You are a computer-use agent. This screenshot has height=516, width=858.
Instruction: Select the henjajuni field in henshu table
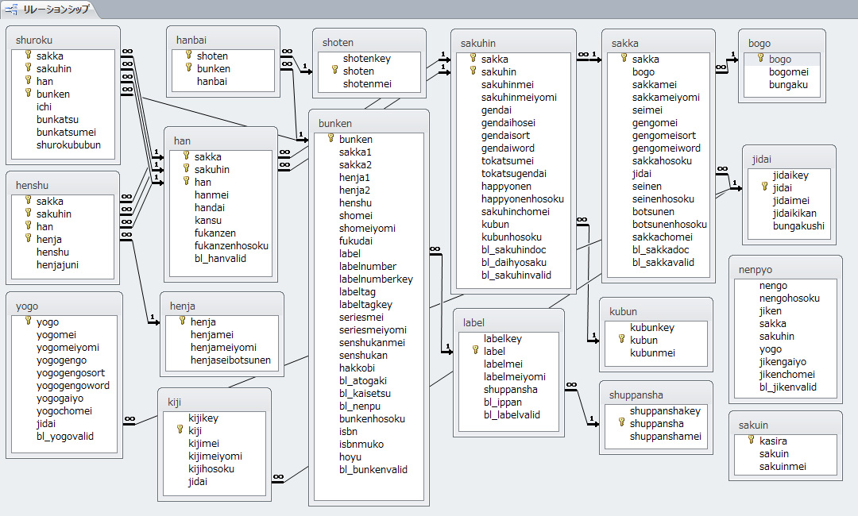tap(57, 264)
